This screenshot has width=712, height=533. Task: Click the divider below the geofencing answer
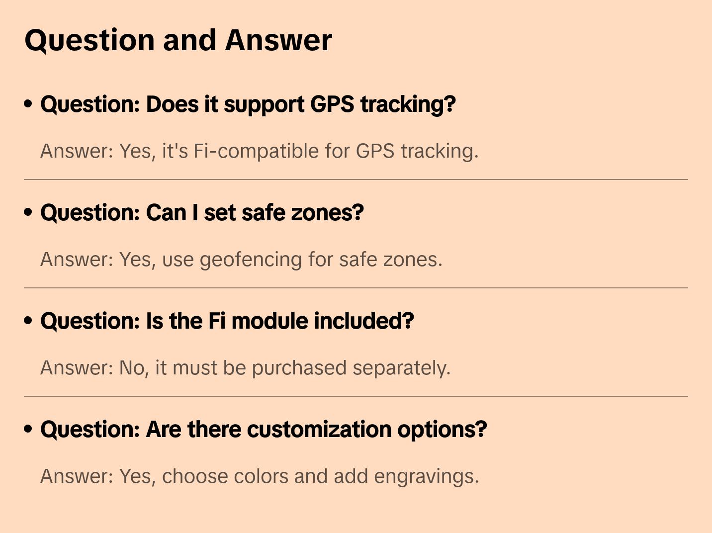pos(356,288)
